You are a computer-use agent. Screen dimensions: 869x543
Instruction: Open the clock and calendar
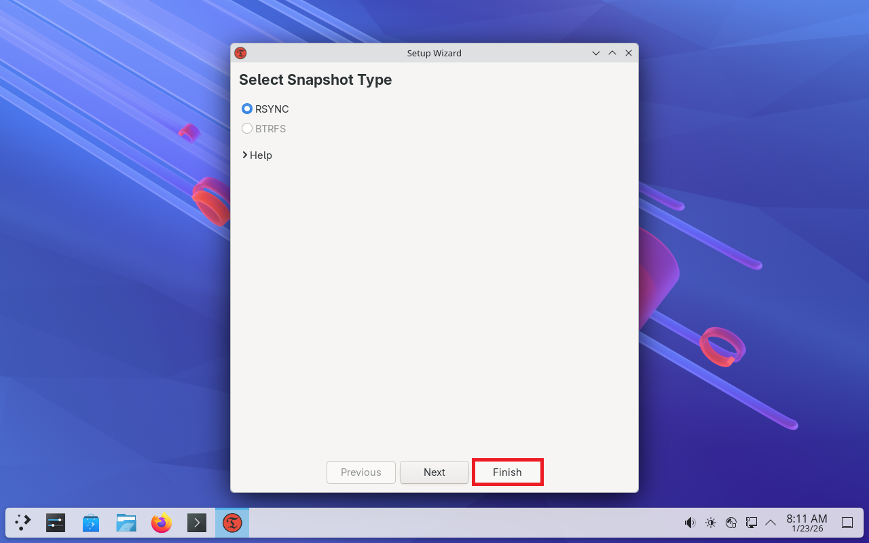(807, 523)
